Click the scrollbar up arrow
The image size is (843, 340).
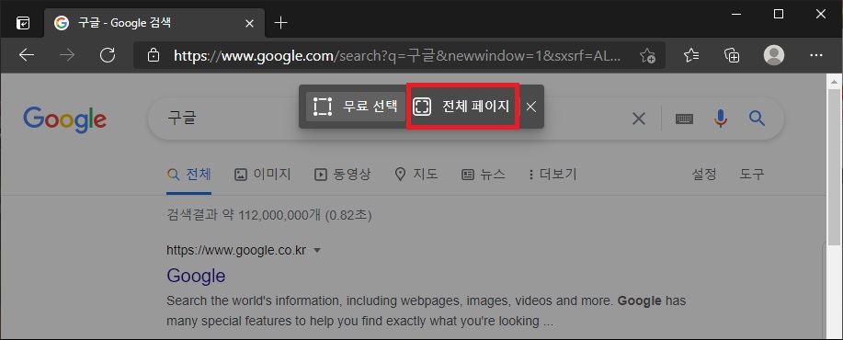tap(834, 82)
